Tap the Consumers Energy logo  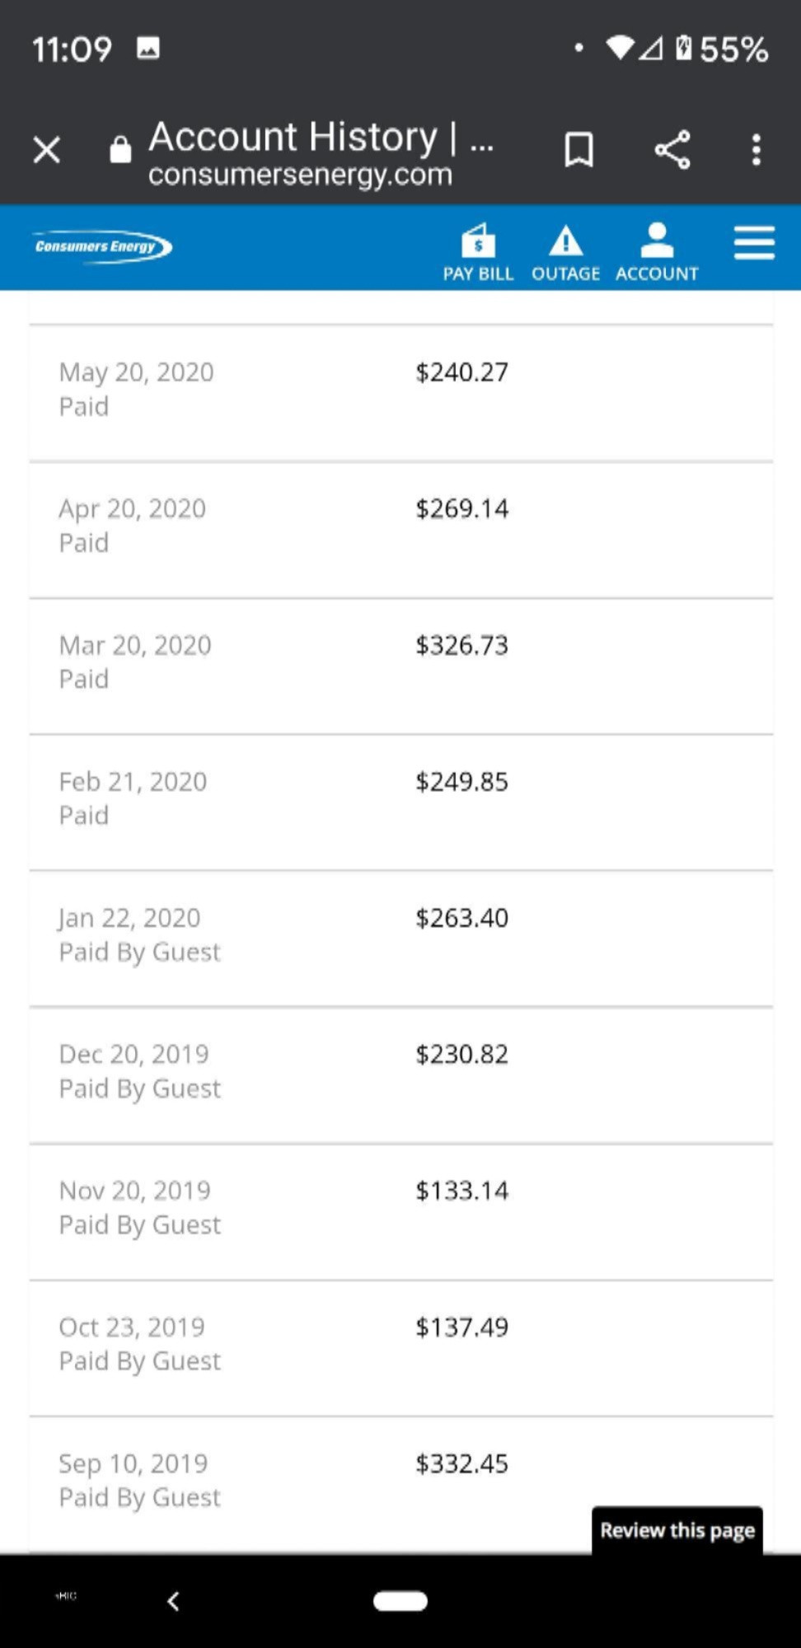coord(103,246)
